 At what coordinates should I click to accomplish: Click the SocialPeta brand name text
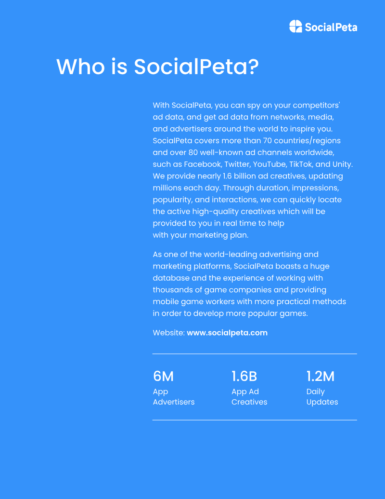pos(331,27)
